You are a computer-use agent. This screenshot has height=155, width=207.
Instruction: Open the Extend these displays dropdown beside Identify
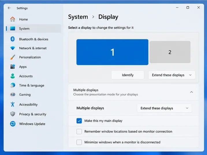tap(171, 75)
